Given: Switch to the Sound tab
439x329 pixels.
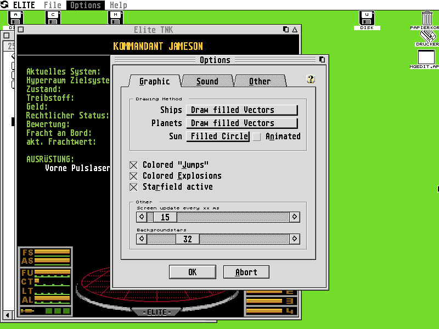Looking at the screenshot, I should pyautogui.click(x=207, y=81).
